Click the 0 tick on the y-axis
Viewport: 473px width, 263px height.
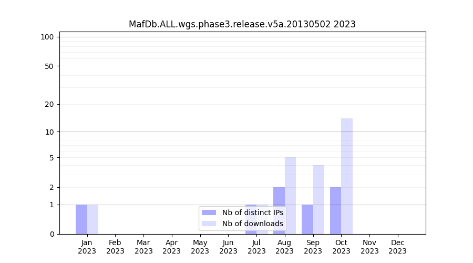[52, 234]
